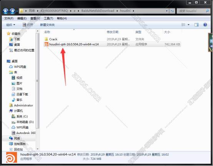The image size is (213, 166).
Task: Open Help via the question mark icon
Action: [205, 25]
